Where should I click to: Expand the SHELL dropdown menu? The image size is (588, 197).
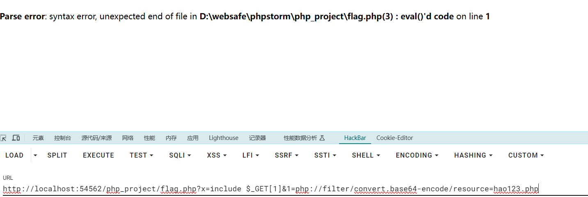tap(366, 155)
